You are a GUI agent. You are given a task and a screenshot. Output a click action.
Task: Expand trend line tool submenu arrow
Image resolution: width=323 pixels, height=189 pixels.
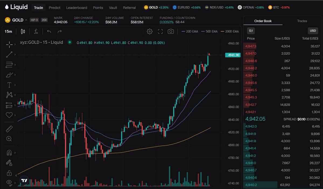(x=15, y=55)
